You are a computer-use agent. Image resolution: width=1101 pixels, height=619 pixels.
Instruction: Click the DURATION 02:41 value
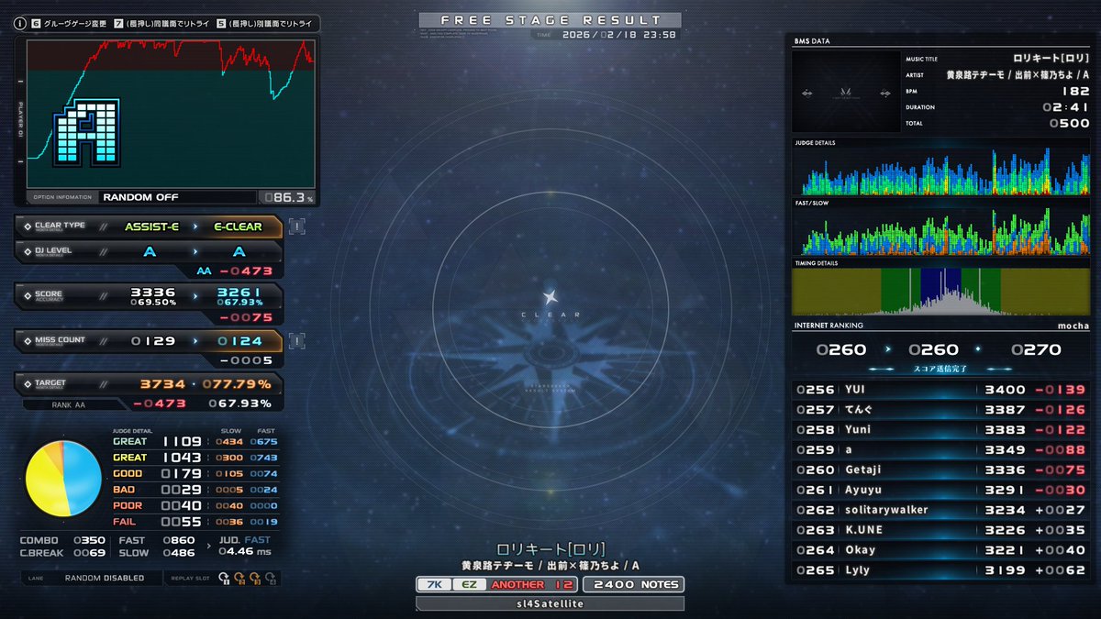click(x=1066, y=107)
